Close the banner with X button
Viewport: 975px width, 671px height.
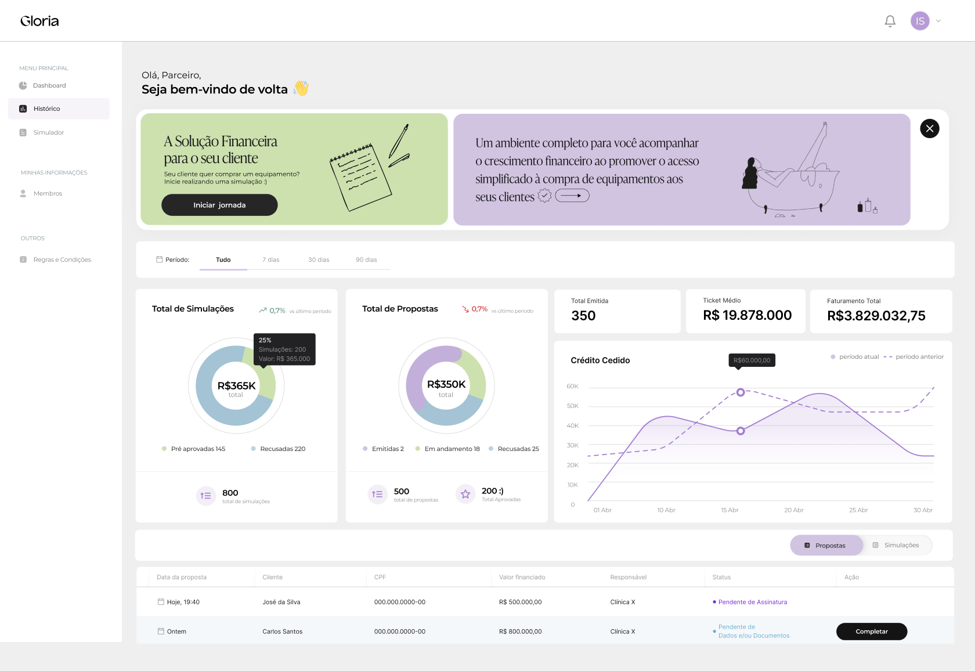click(x=930, y=128)
